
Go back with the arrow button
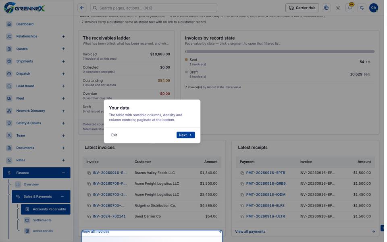[x=82, y=8]
